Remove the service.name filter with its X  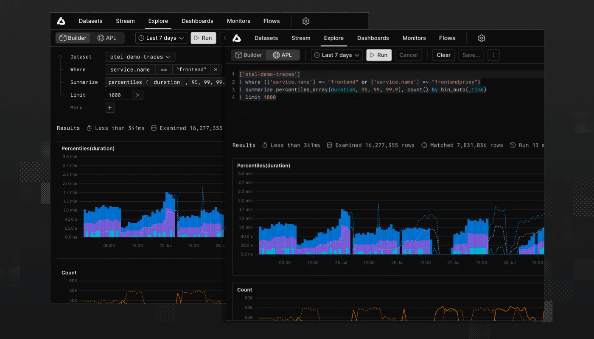click(215, 69)
